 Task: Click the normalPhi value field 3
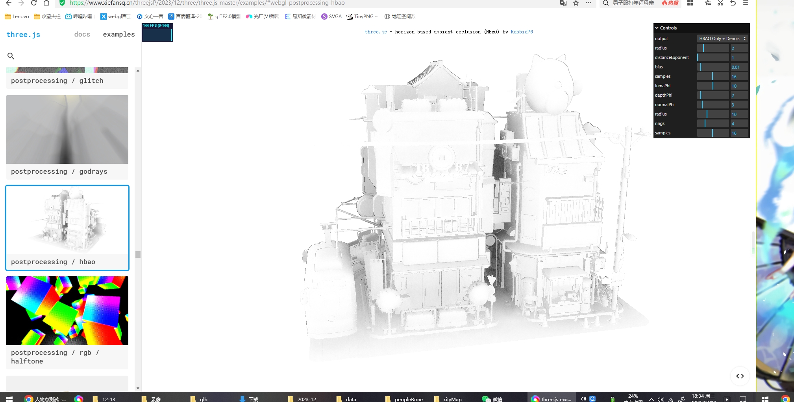pyautogui.click(x=739, y=105)
